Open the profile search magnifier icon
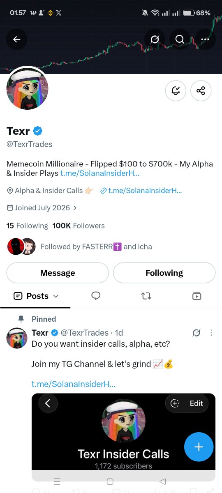Screen dimensions: 222x493 pyautogui.click(x=180, y=39)
